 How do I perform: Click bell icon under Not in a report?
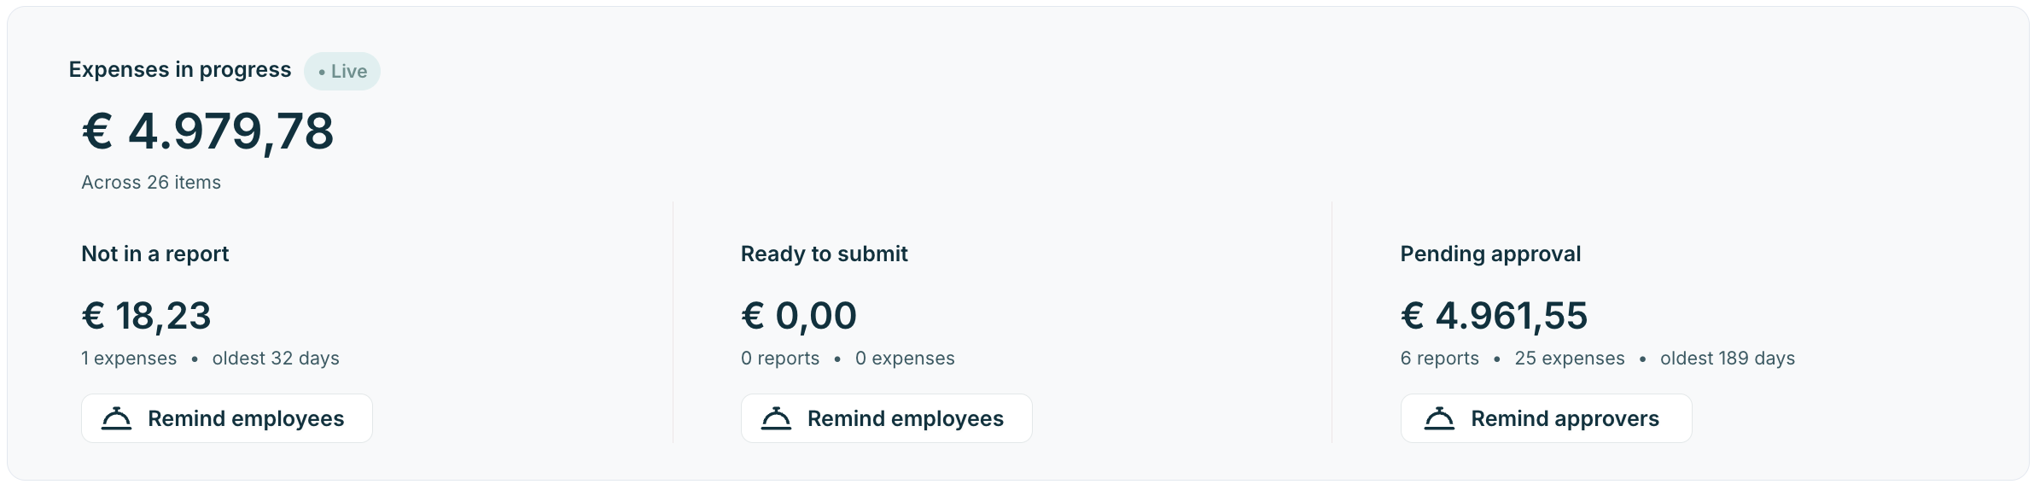point(116,418)
